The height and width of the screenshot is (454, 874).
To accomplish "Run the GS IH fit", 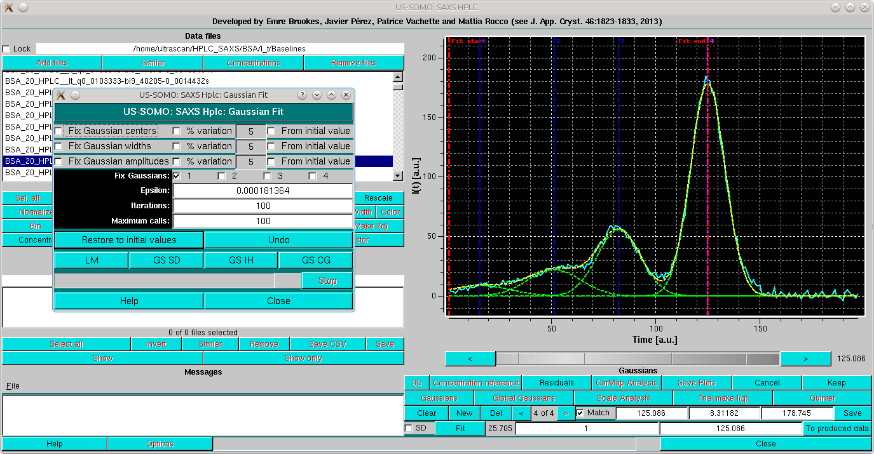I will click(x=242, y=260).
